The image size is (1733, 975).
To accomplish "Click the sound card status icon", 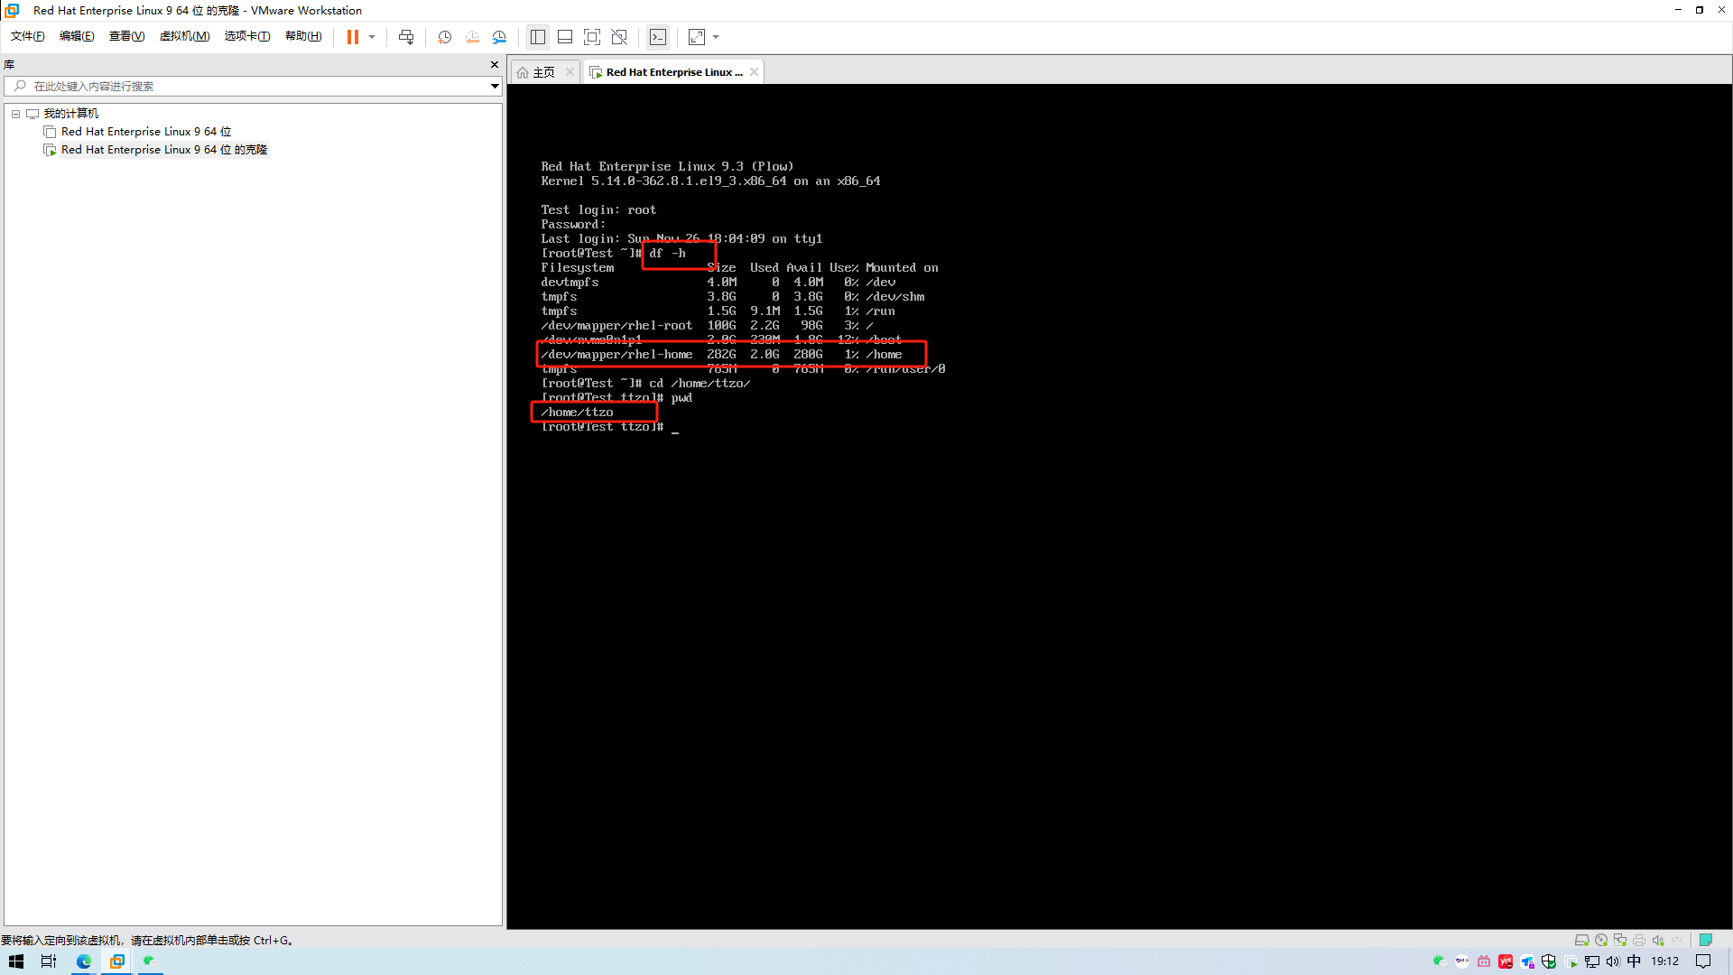I will (x=1658, y=940).
